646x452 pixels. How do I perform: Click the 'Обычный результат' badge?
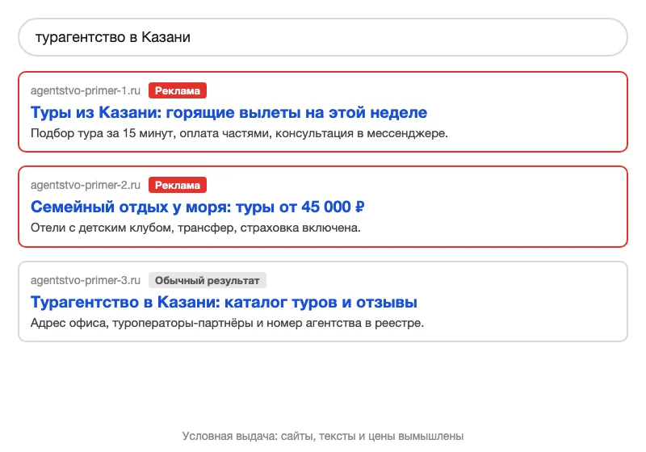pyautogui.click(x=208, y=280)
